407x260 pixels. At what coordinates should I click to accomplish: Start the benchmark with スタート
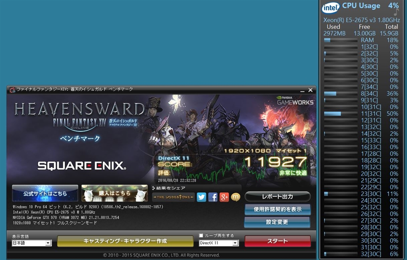[x=277, y=241]
